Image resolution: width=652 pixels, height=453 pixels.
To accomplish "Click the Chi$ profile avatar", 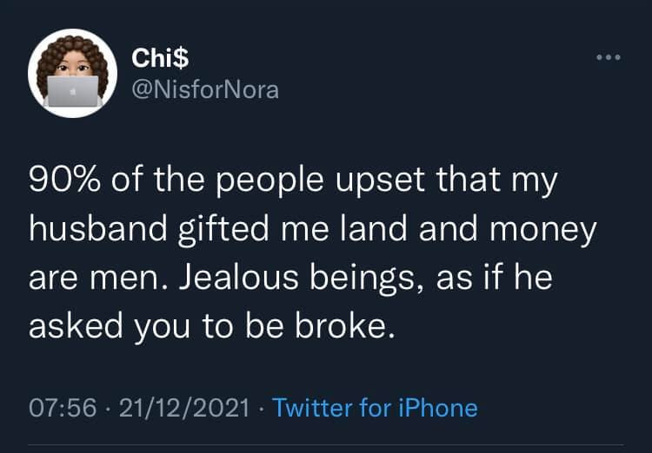I will [73, 73].
